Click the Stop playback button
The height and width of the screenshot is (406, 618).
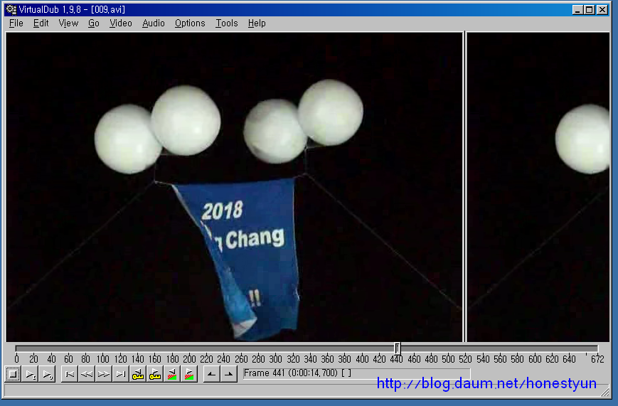[13, 374]
